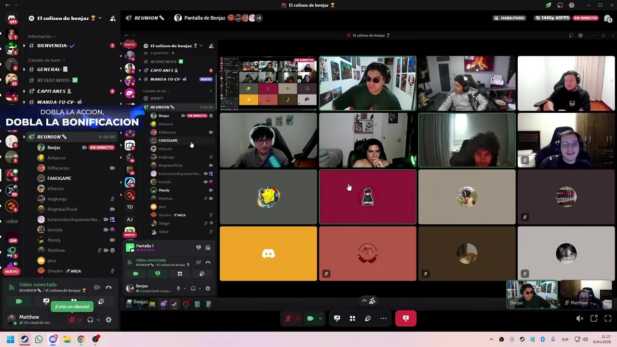Open the invite people icon beside server name
Viewport: 617px width, 347px height.
click(x=113, y=18)
